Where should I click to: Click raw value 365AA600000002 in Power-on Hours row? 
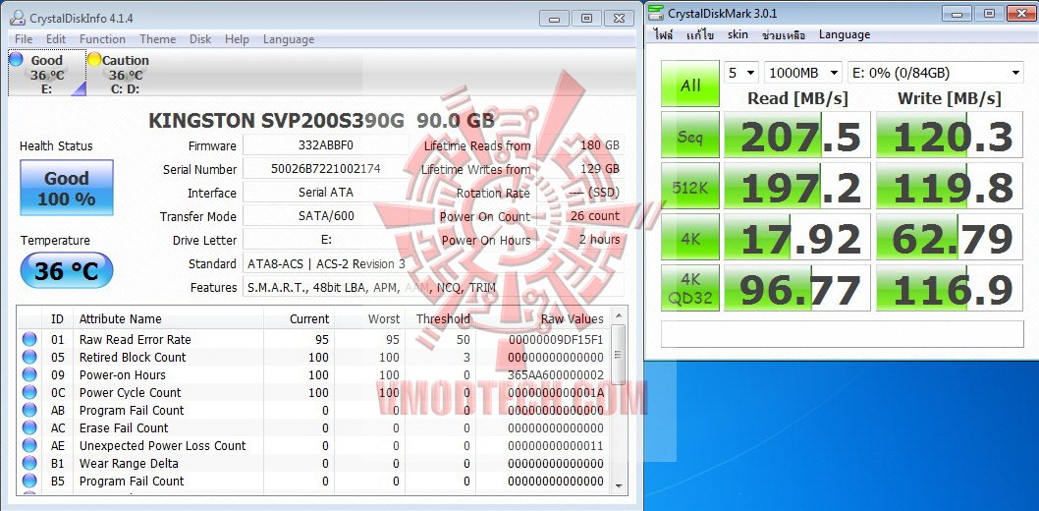[x=556, y=375]
